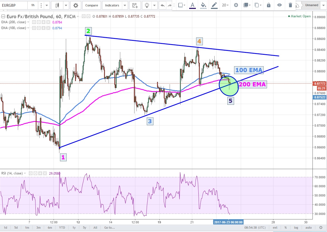Select the paint bucket background fill tool
Viewport: 327px width, 232px height.
click(x=203, y=5)
